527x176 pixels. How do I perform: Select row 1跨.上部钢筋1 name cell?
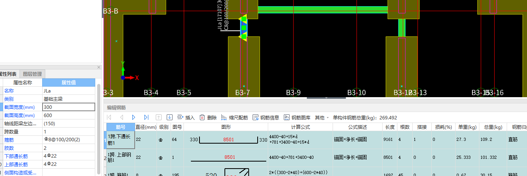pos(121,158)
